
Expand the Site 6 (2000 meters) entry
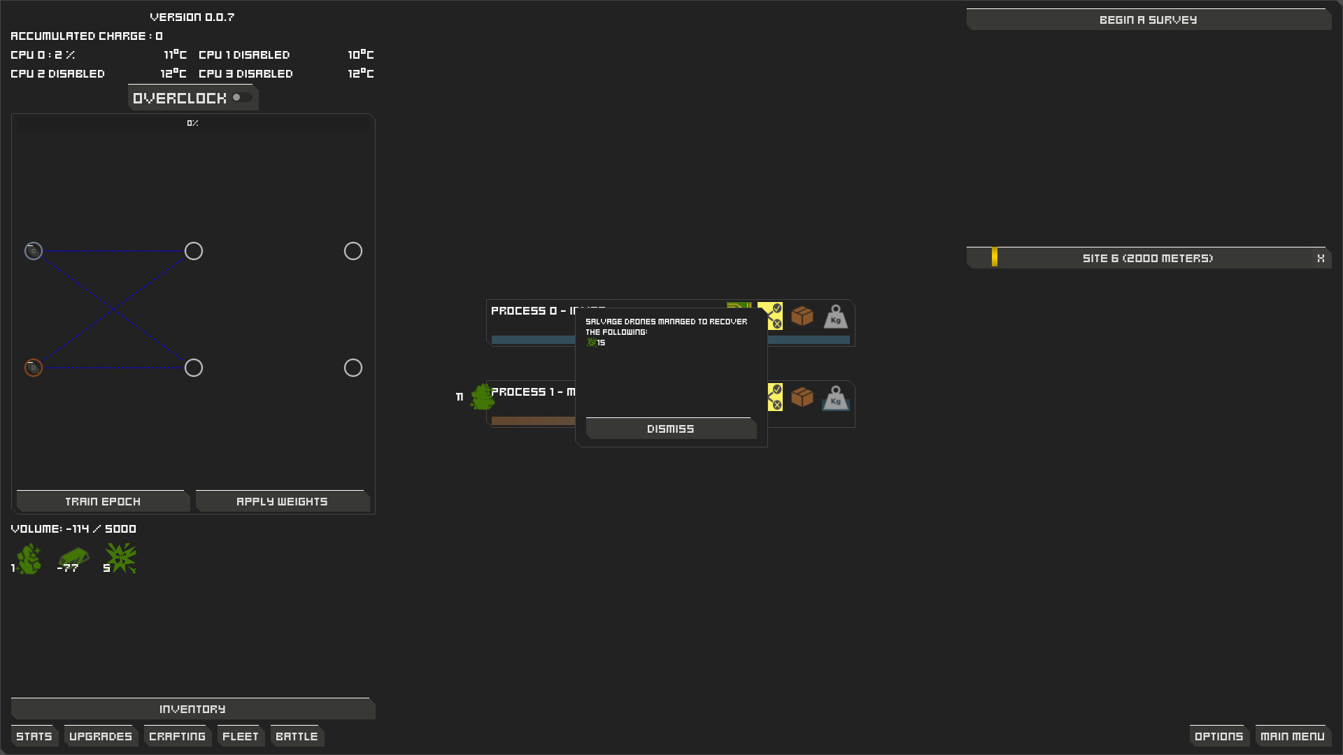coord(1148,258)
